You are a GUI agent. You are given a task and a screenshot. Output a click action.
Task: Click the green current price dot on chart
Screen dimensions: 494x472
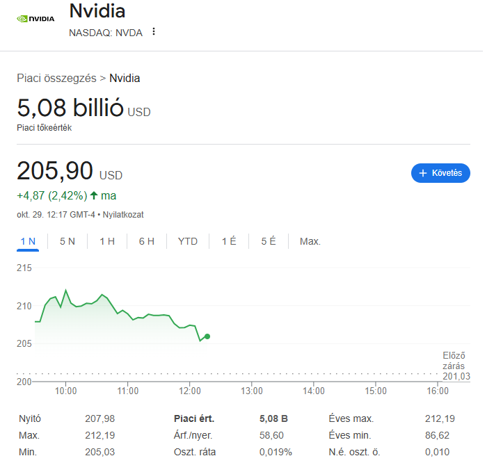coord(207,336)
